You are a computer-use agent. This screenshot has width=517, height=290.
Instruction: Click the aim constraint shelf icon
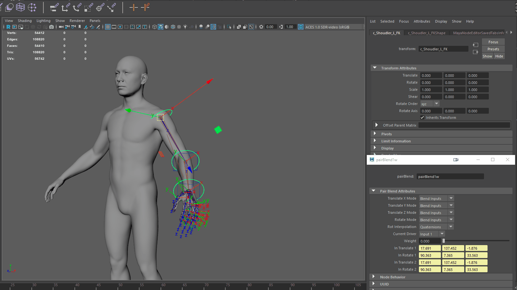100,7
